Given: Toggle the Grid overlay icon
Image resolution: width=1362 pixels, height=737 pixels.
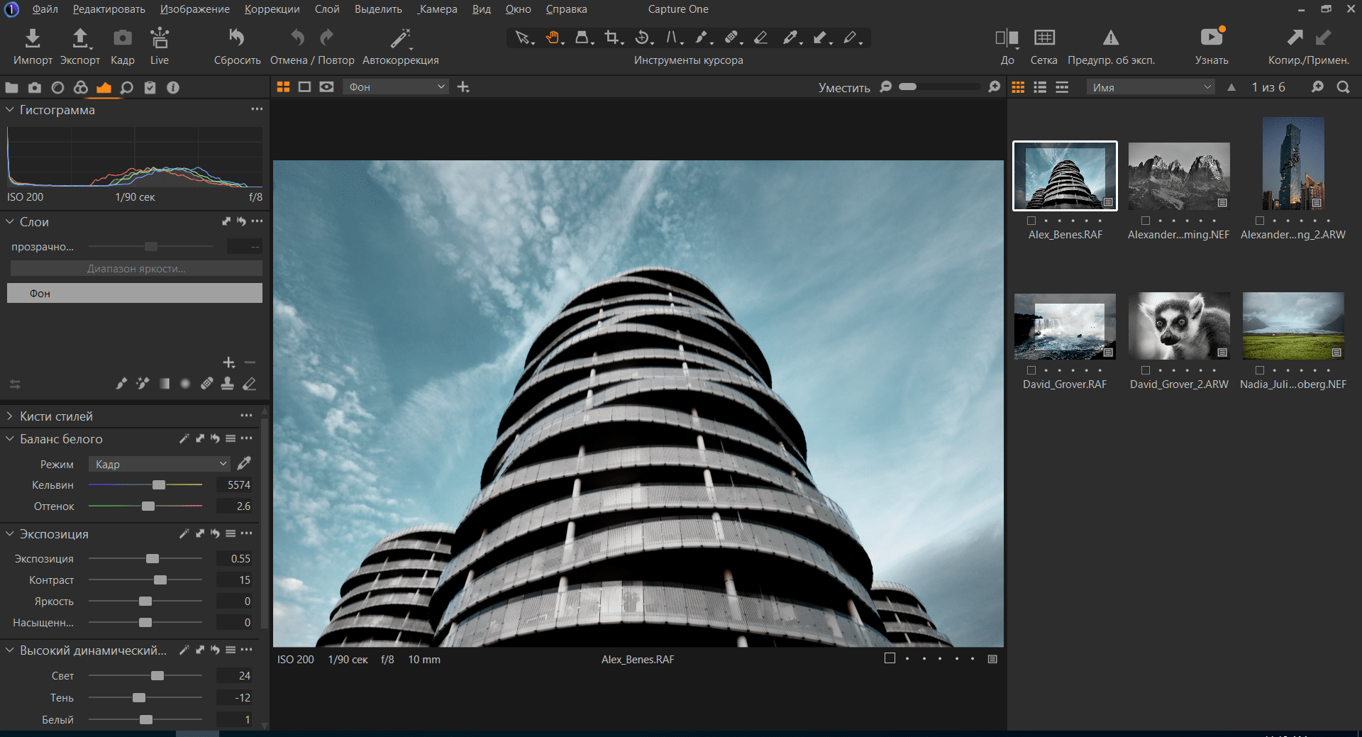Looking at the screenshot, I should (1043, 38).
